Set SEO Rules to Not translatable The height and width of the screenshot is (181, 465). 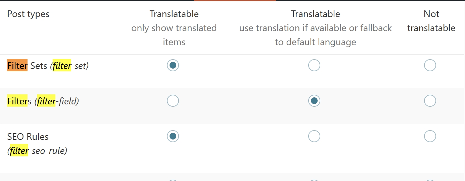430,136
